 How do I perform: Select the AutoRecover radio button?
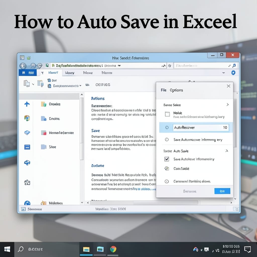[x=167, y=127]
